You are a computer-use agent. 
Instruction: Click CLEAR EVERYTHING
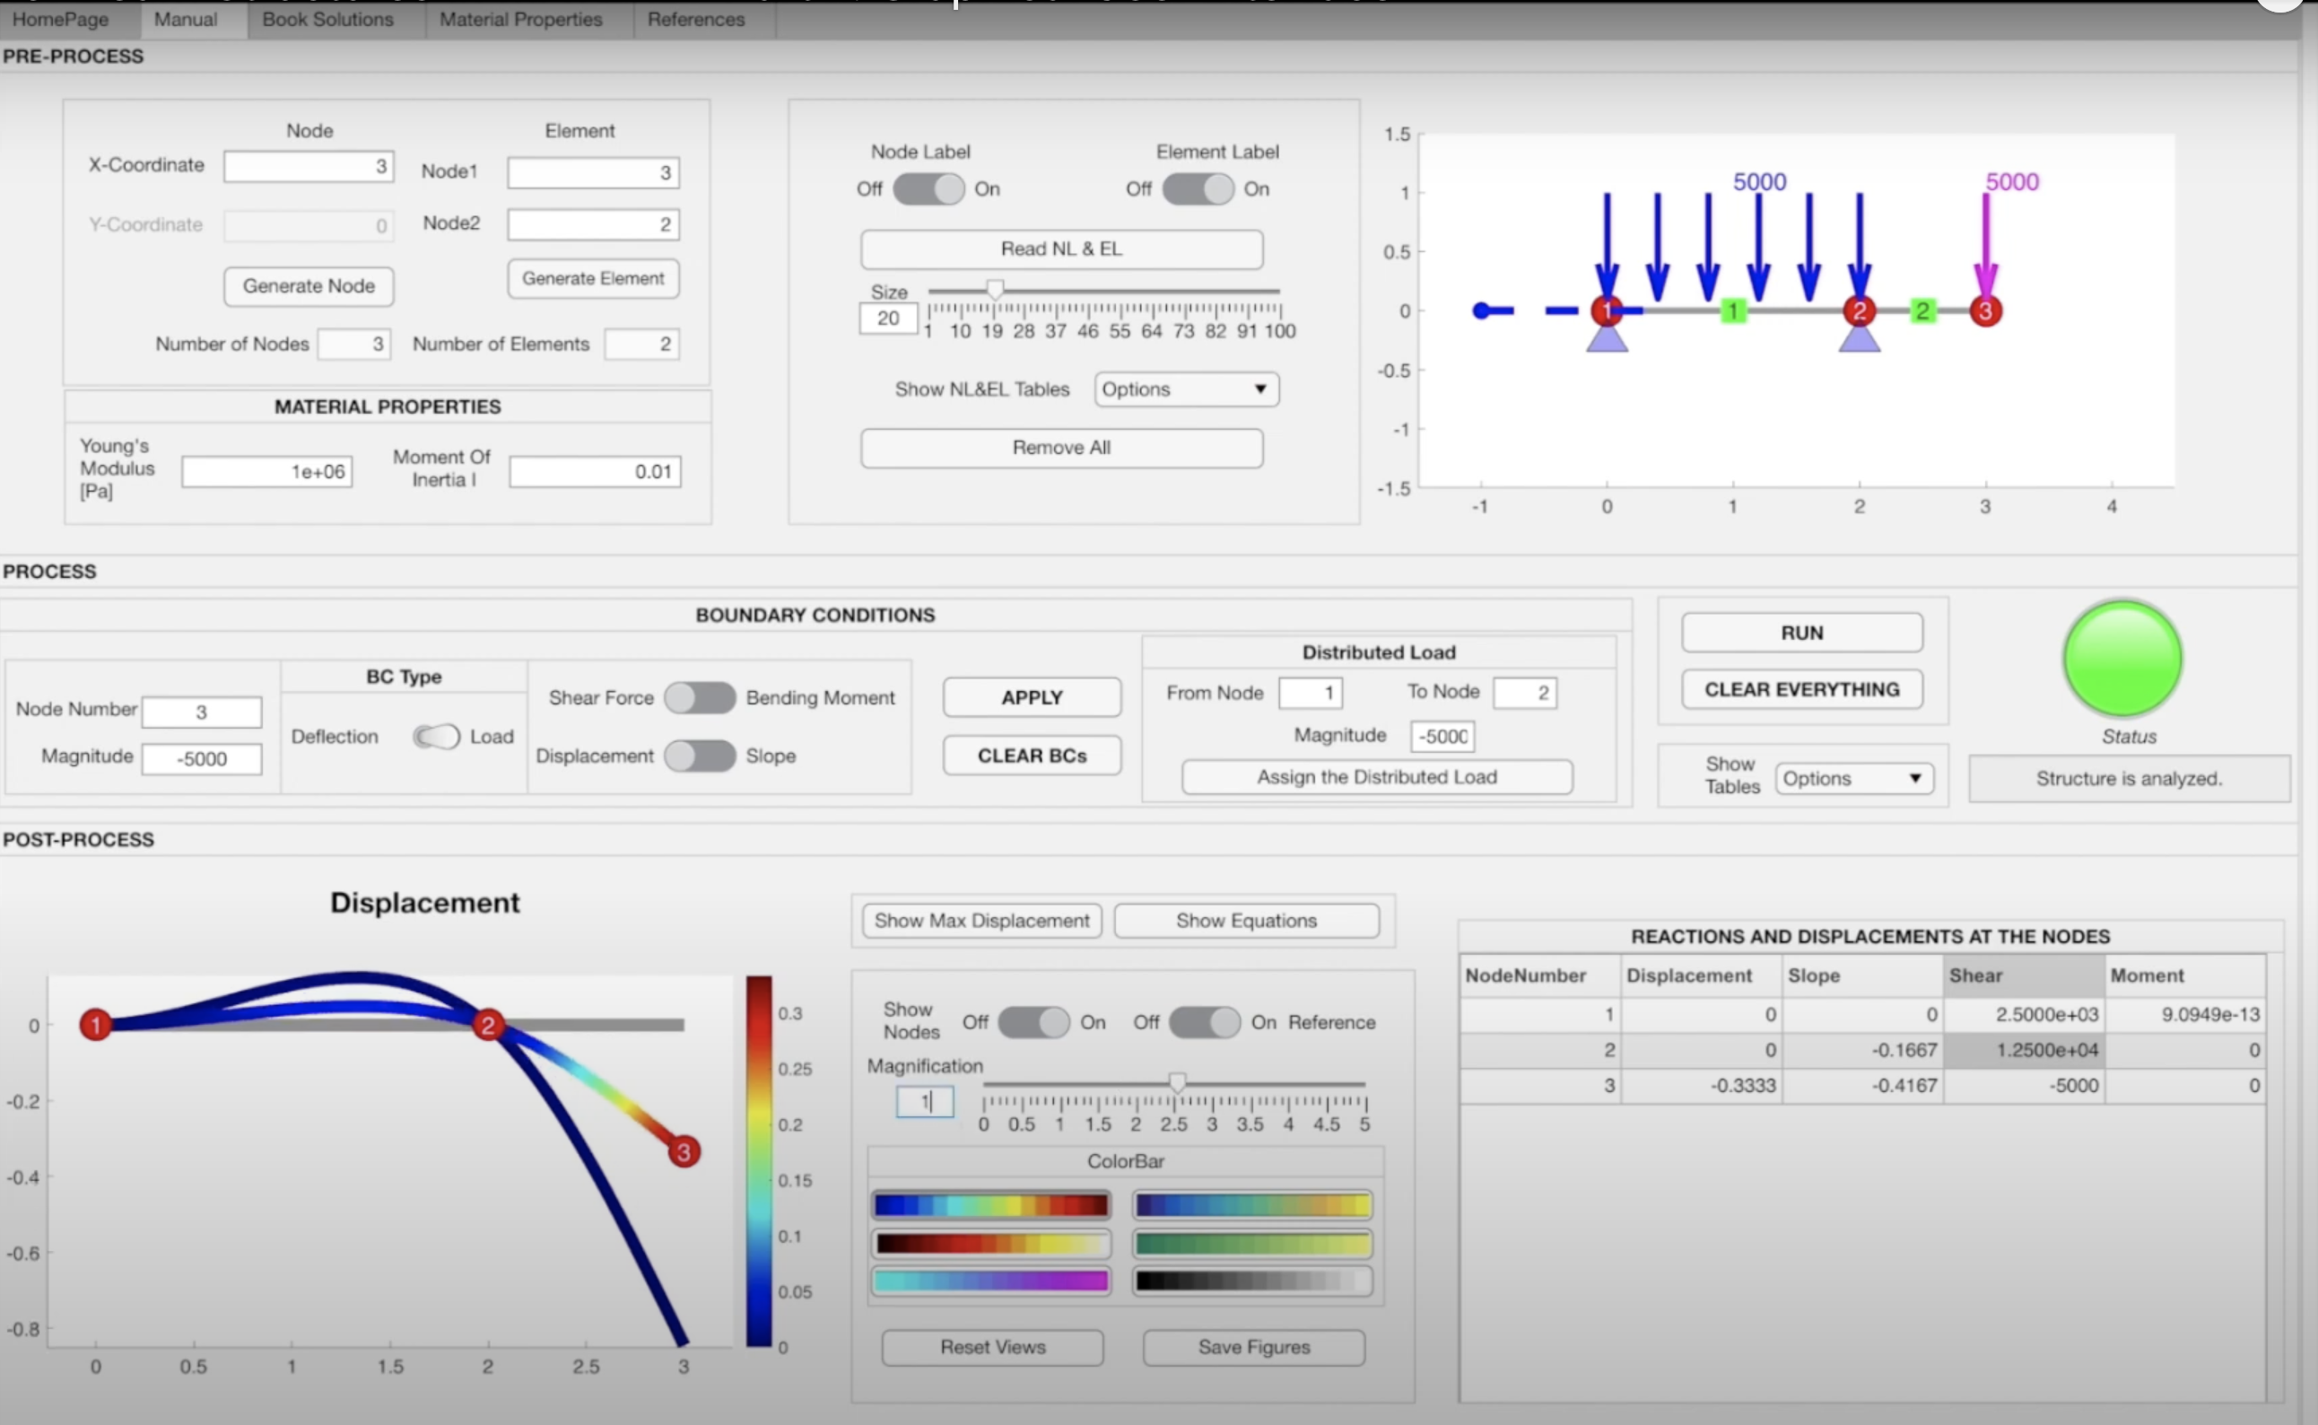tap(1800, 689)
